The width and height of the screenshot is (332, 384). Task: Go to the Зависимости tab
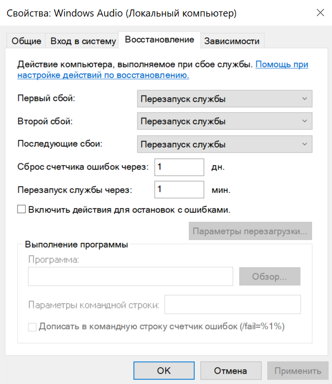click(231, 41)
